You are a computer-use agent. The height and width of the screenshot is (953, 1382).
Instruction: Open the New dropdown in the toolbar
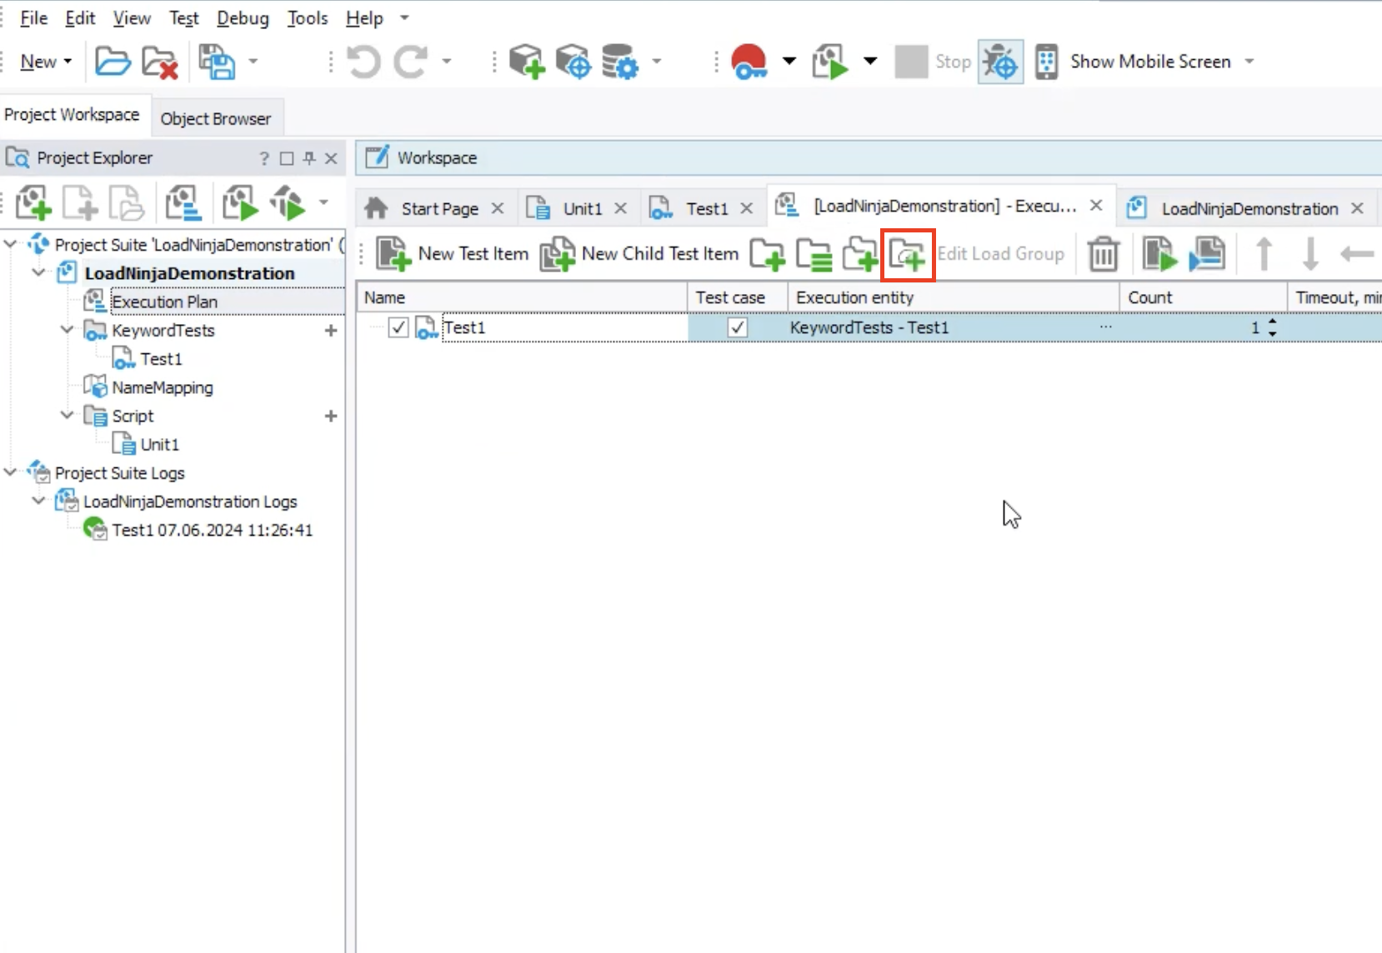(x=46, y=62)
